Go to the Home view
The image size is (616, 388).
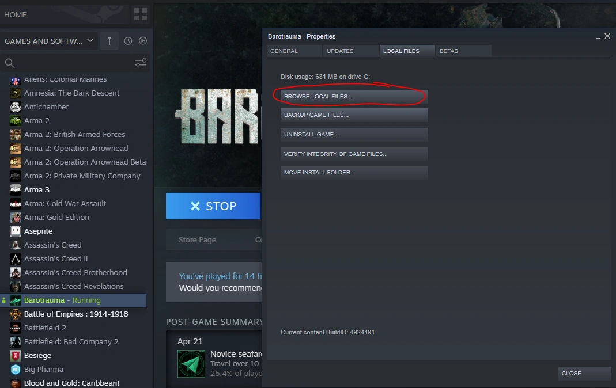pos(16,14)
